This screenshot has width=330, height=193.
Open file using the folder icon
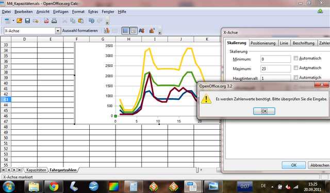(20, 21)
